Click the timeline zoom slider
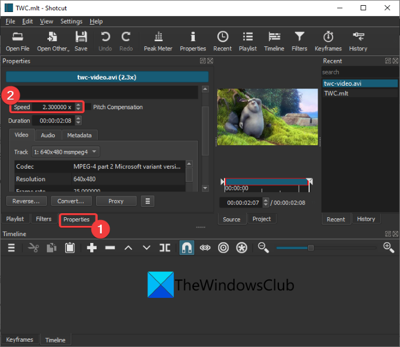The image size is (400, 347). (326, 248)
